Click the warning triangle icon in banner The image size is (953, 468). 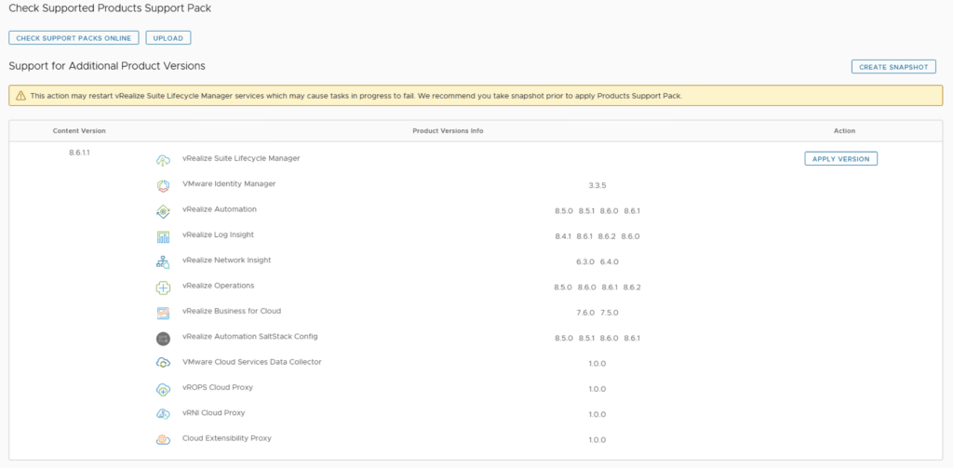tap(20, 96)
